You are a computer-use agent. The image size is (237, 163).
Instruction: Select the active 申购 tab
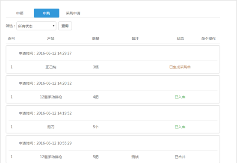click(x=46, y=13)
